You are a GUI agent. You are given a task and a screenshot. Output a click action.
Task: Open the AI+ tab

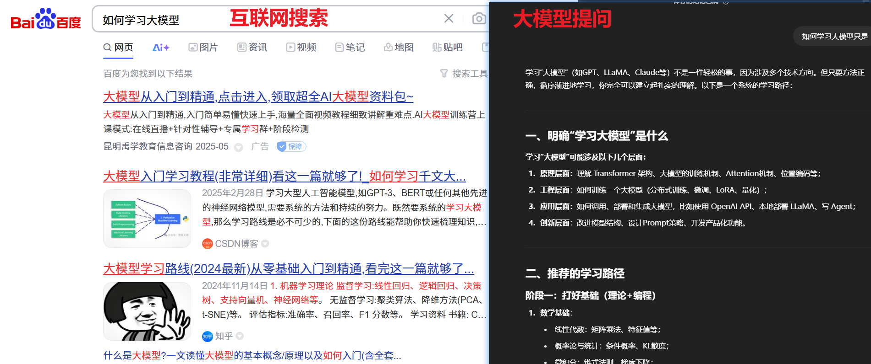(x=161, y=48)
